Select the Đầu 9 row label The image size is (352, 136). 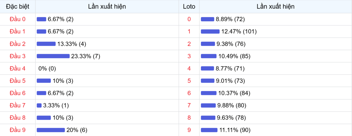coord(18,130)
